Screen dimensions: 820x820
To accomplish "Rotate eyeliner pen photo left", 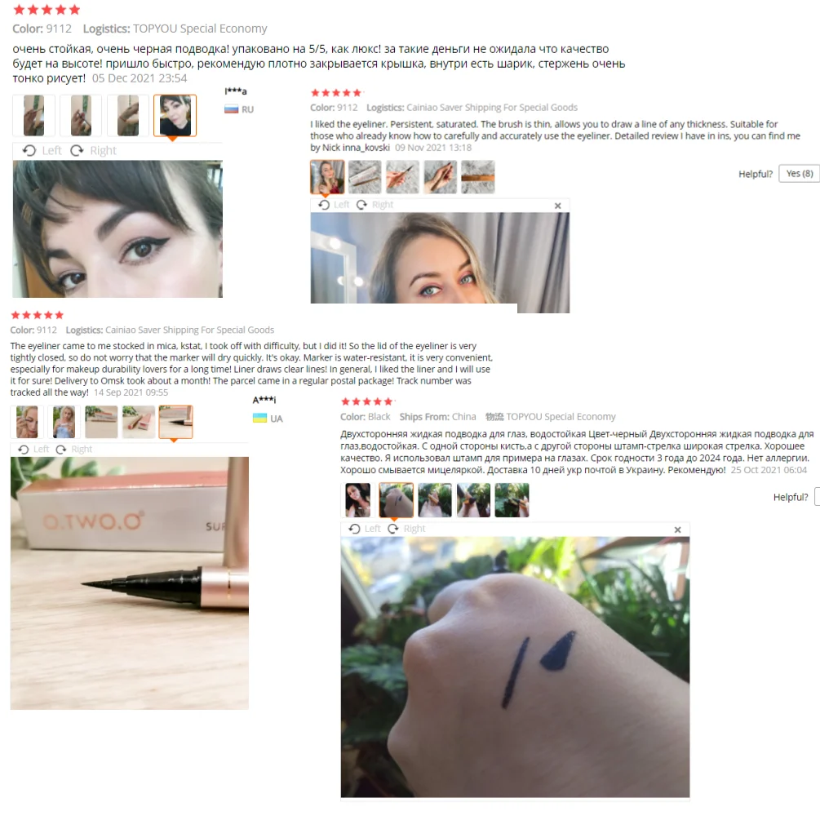I will coord(33,450).
